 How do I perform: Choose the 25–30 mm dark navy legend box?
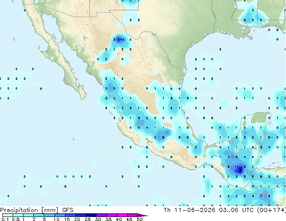[91, 215]
